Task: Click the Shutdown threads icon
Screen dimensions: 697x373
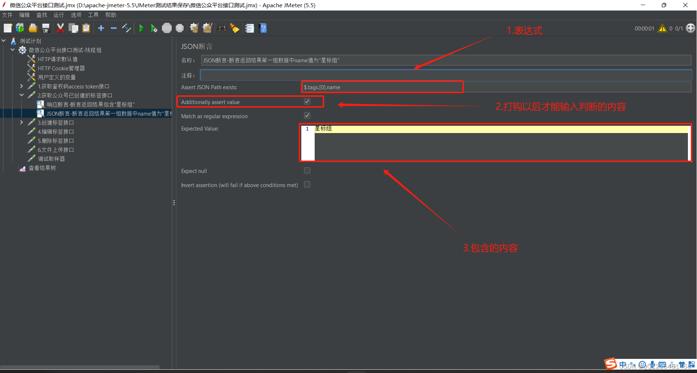Action: (180, 28)
